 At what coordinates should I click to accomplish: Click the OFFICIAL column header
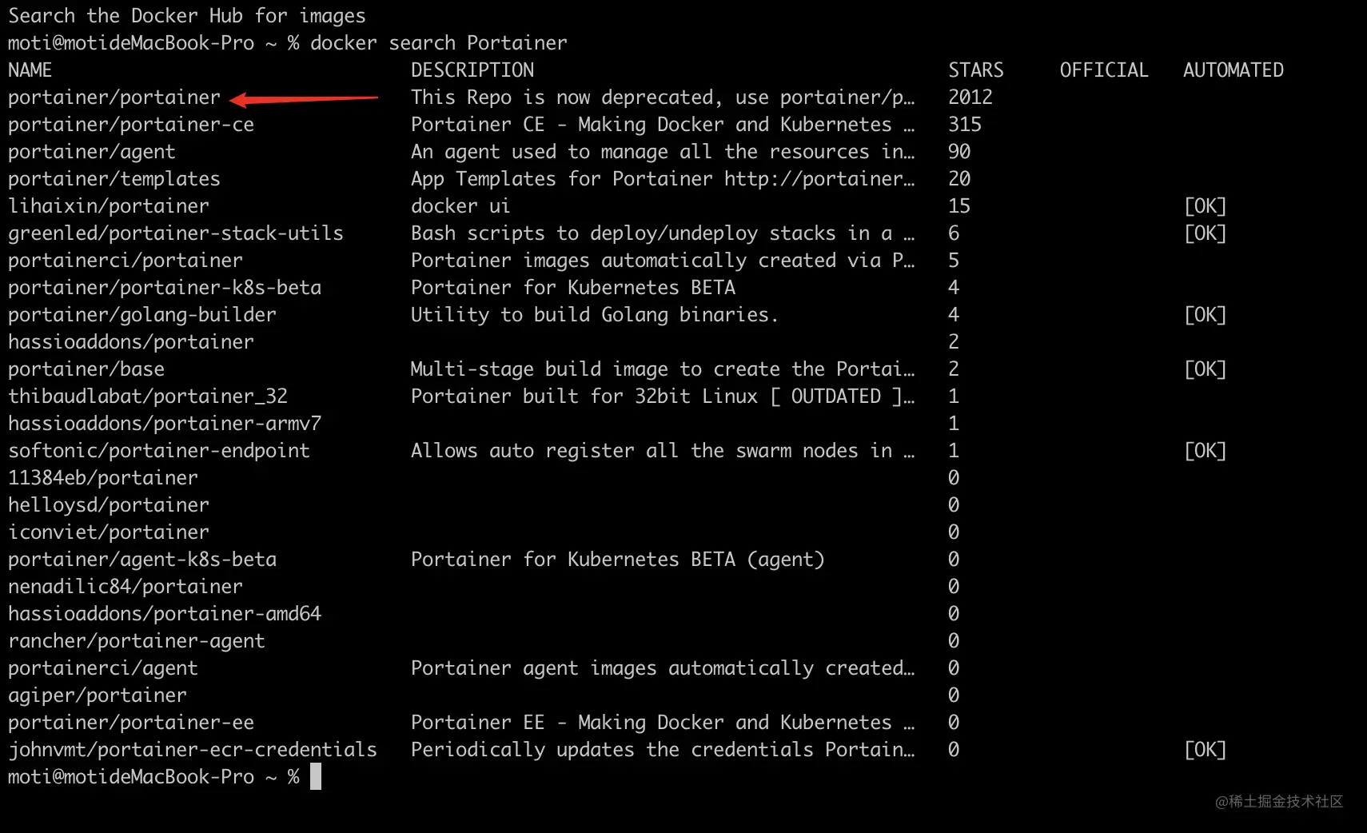click(x=1104, y=70)
